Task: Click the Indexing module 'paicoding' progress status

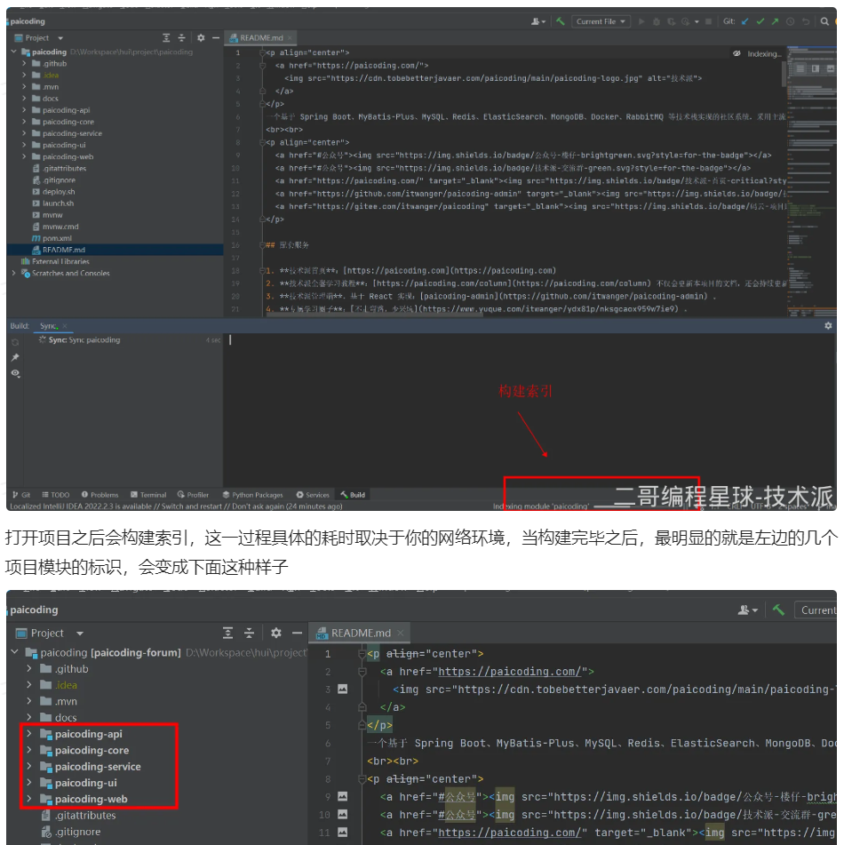Action: coord(541,506)
